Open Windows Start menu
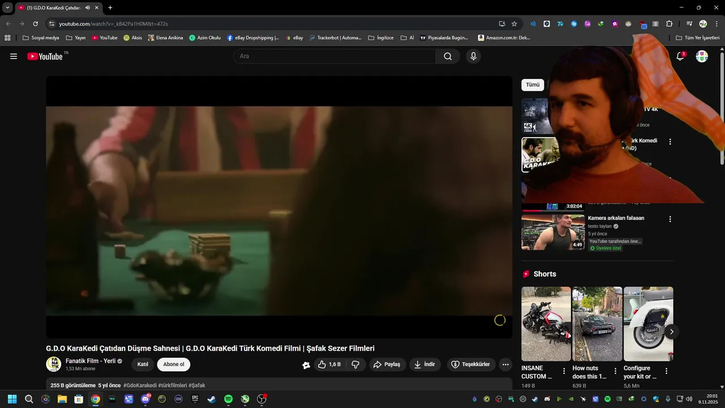 click(x=12, y=399)
